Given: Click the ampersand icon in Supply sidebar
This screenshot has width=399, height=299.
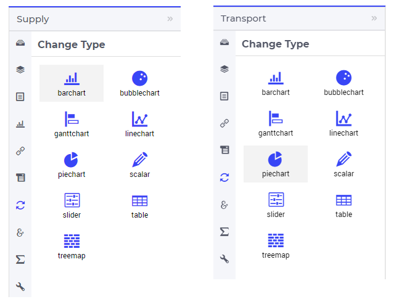Looking at the screenshot, I should 20,232.
